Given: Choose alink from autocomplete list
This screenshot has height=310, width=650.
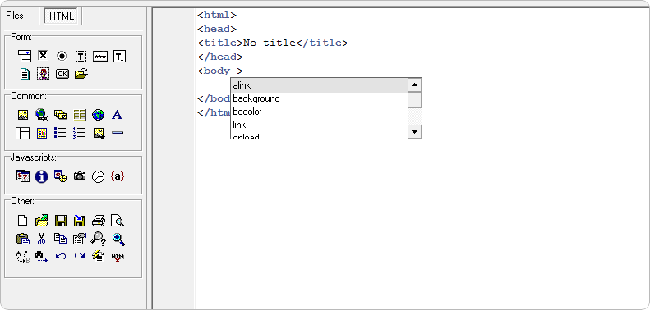Looking at the screenshot, I should tap(319, 85).
